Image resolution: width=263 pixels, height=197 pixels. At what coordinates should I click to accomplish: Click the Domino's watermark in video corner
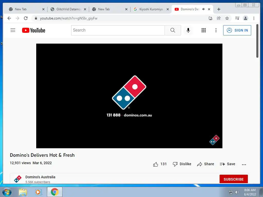pyautogui.click(x=214, y=140)
